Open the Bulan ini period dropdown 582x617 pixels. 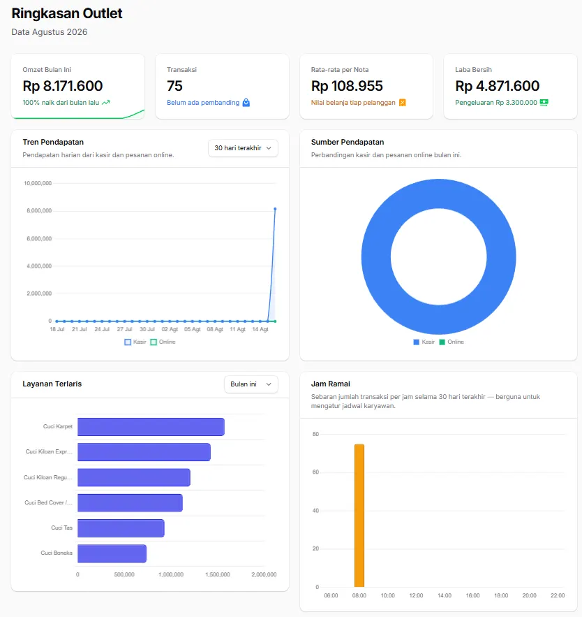[x=251, y=384]
